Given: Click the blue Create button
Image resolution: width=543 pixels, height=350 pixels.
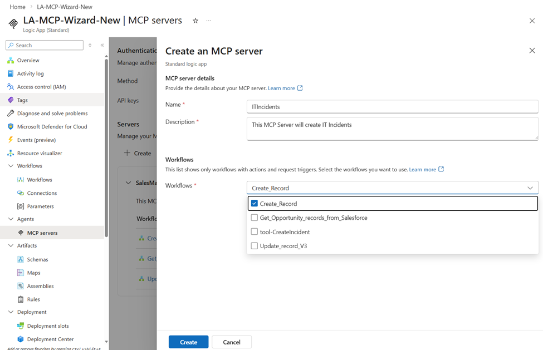Looking at the screenshot, I should 188,342.
